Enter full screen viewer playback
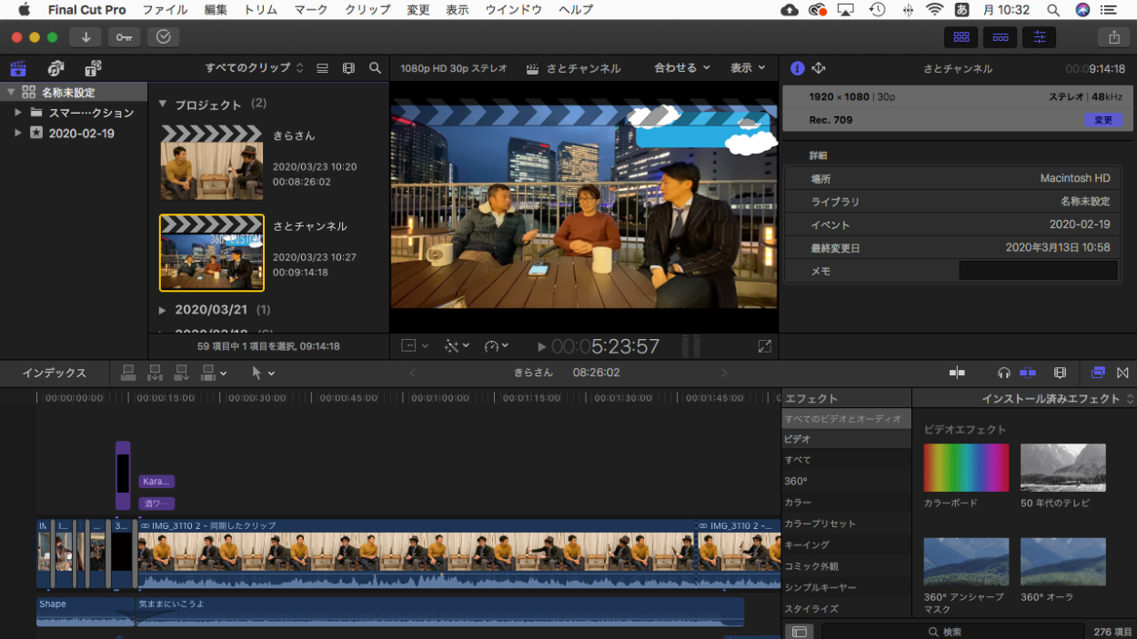 pyautogui.click(x=764, y=346)
